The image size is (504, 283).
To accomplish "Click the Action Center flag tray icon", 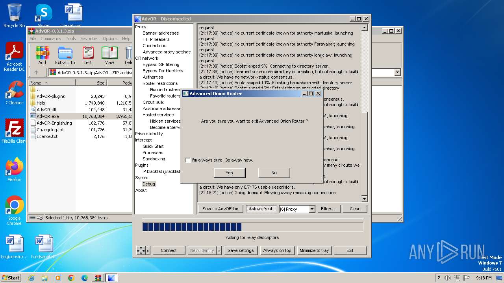I will (x=467, y=277).
